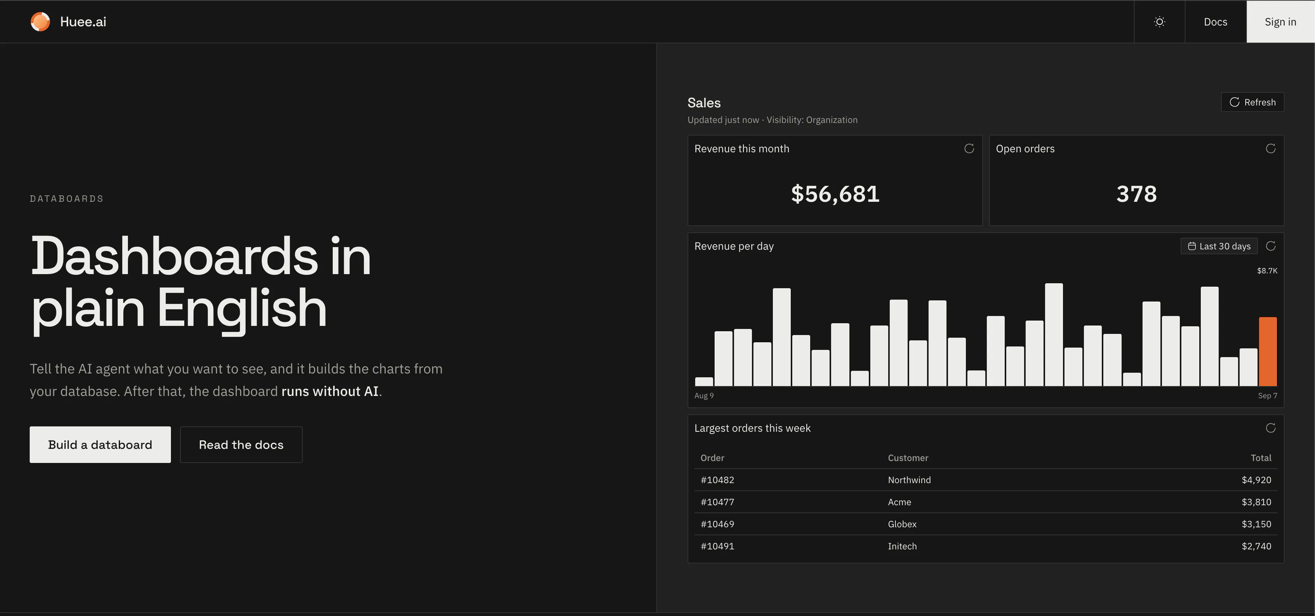
Task: Refresh the Sales dashboard
Action: (1252, 102)
